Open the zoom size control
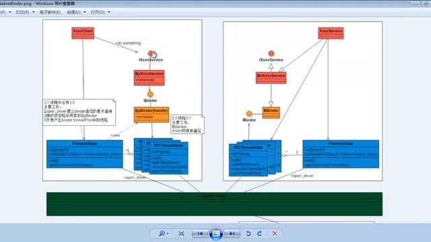 tap(164, 233)
